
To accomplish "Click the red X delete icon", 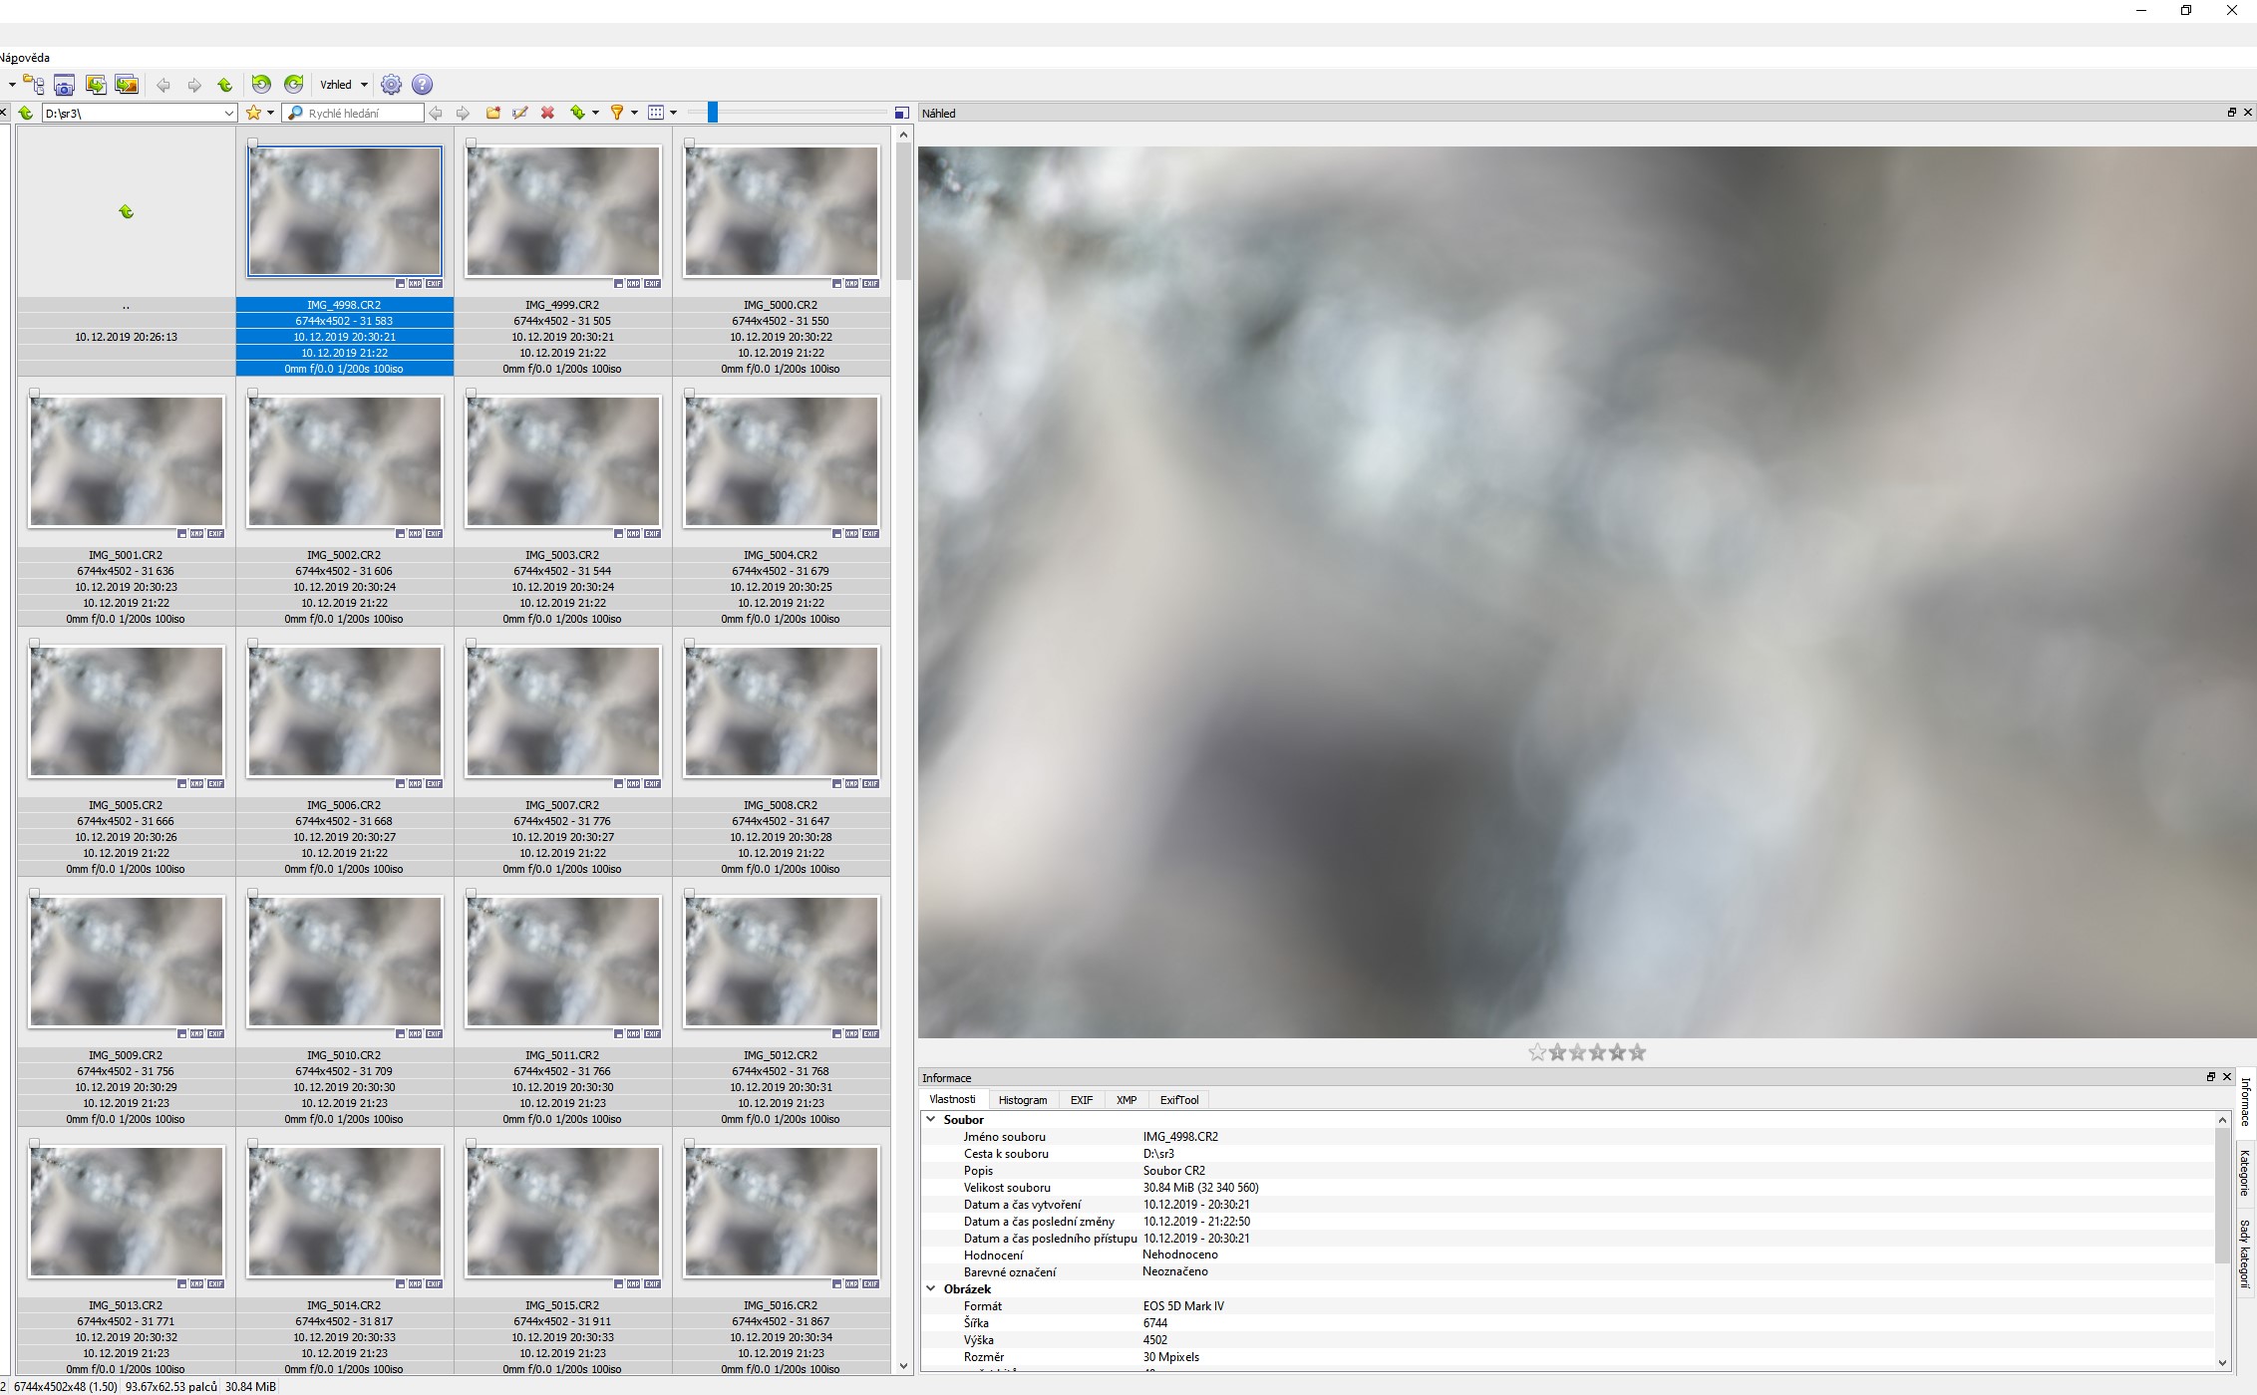I will click(547, 113).
